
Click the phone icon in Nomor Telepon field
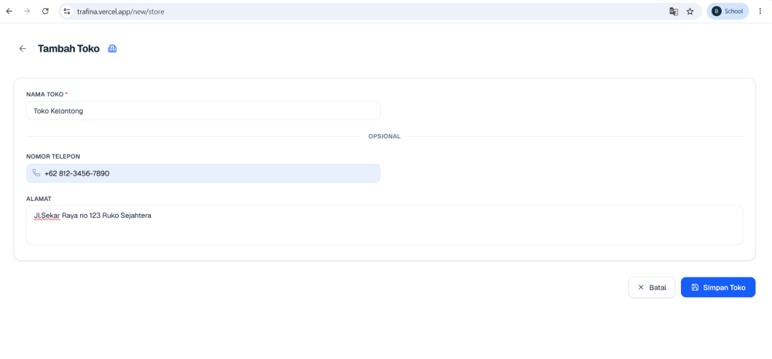coord(36,173)
